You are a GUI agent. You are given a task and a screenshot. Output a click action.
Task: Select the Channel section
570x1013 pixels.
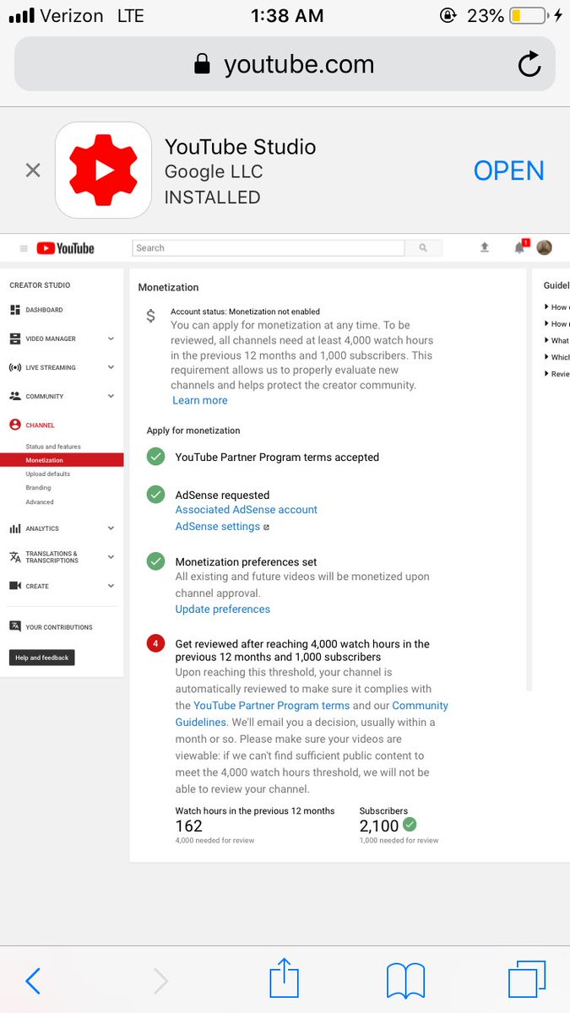pos(40,425)
